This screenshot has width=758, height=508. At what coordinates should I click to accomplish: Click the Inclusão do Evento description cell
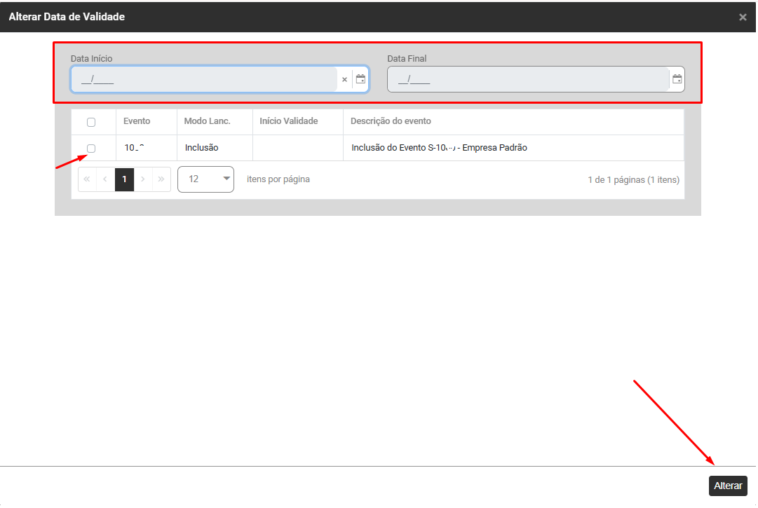click(439, 148)
